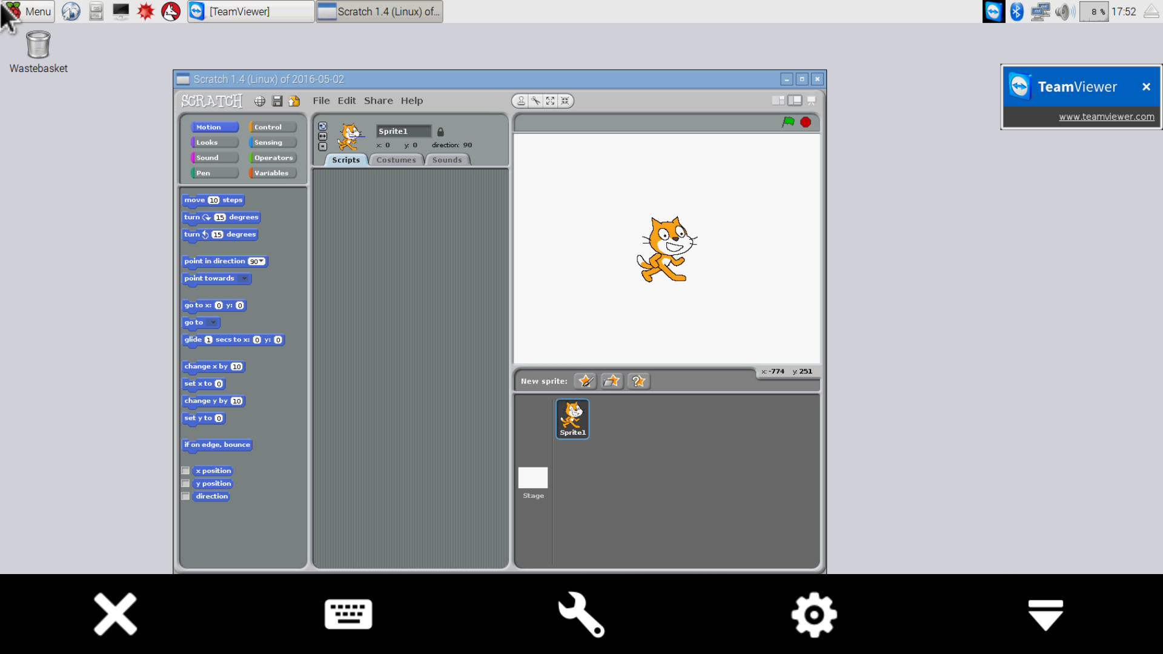Set rotation style to can rotate
The image size is (1163, 654).
(x=322, y=127)
